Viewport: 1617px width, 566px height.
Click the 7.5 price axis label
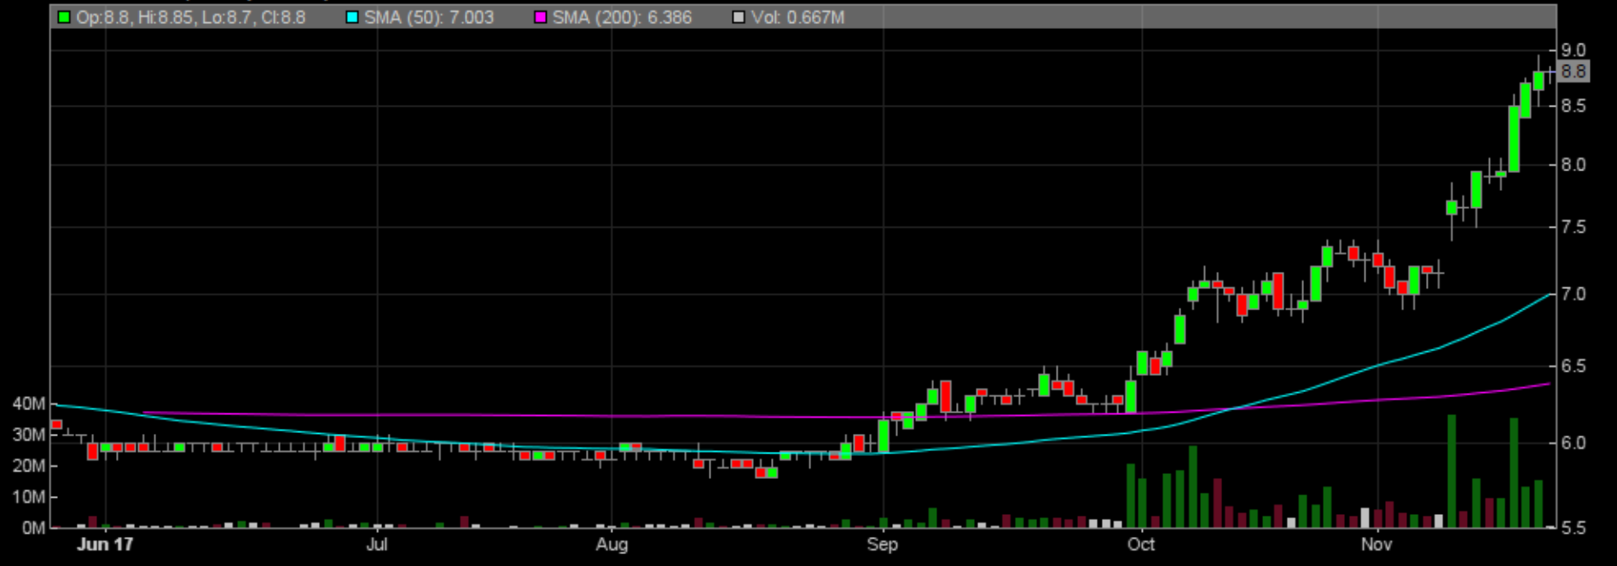click(1574, 227)
